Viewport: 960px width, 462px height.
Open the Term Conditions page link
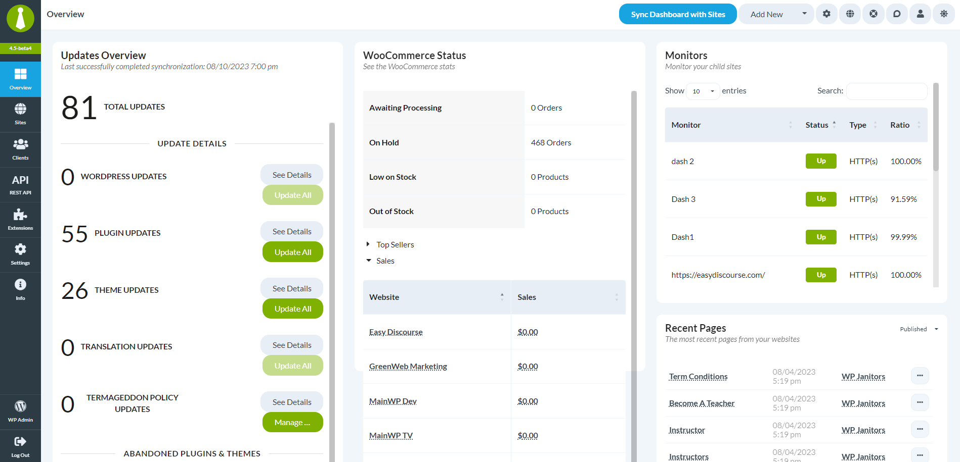(x=698, y=376)
